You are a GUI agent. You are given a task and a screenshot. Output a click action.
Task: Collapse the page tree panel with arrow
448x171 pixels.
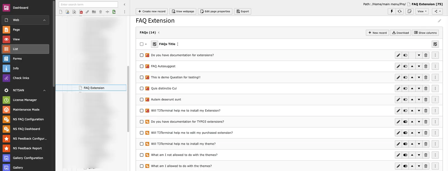point(125,4)
